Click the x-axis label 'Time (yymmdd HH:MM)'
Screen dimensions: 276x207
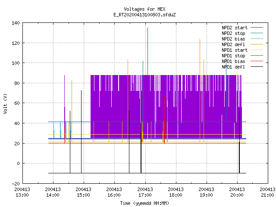pos(144,203)
